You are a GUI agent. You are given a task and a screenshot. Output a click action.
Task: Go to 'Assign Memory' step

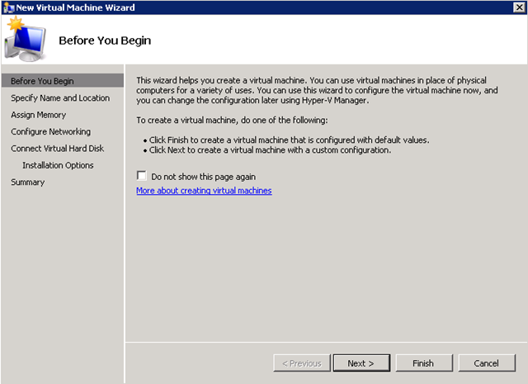coord(39,115)
